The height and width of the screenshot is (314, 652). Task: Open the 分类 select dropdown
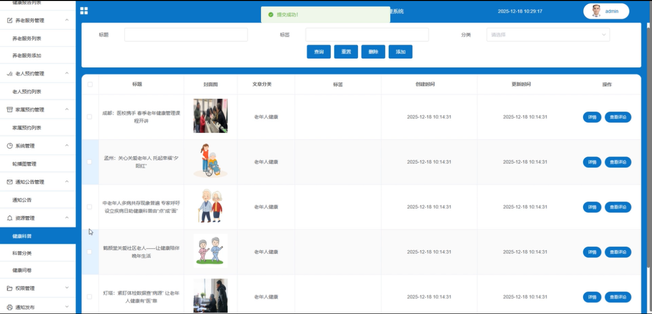pos(548,35)
